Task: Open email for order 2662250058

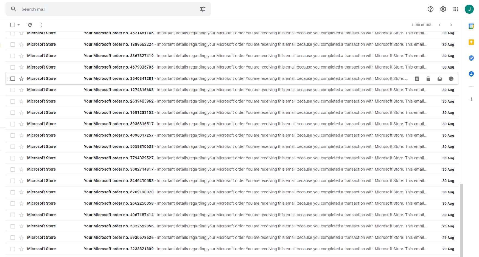Action: coord(232,204)
